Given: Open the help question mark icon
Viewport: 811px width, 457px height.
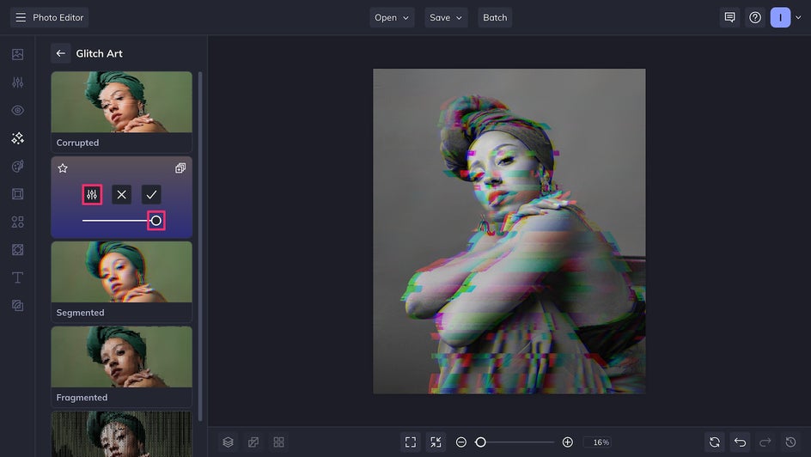Looking at the screenshot, I should pyautogui.click(x=755, y=17).
